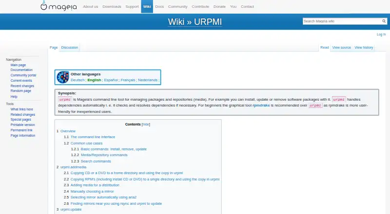This screenshot has height=214, width=390.
Task: Click the Wiki » URPMI page title
Action: (195, 22)
